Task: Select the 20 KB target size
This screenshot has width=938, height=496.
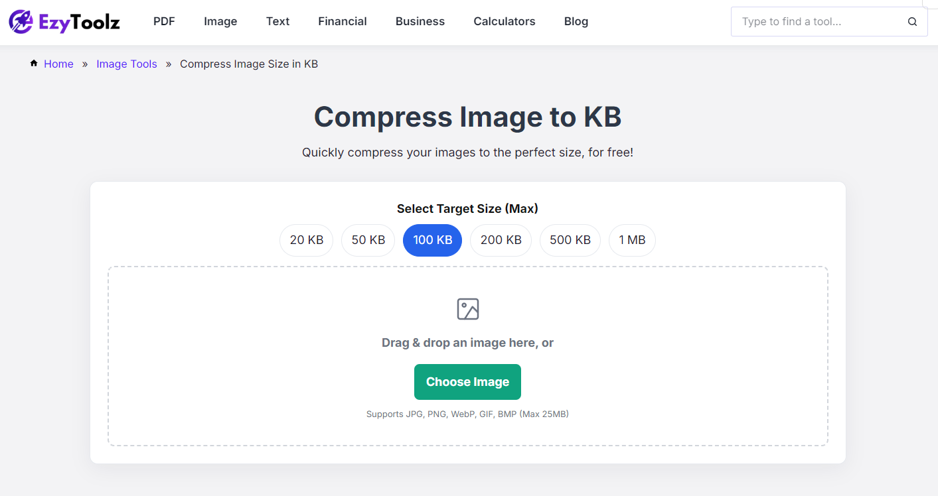Action: pos(306,240)
